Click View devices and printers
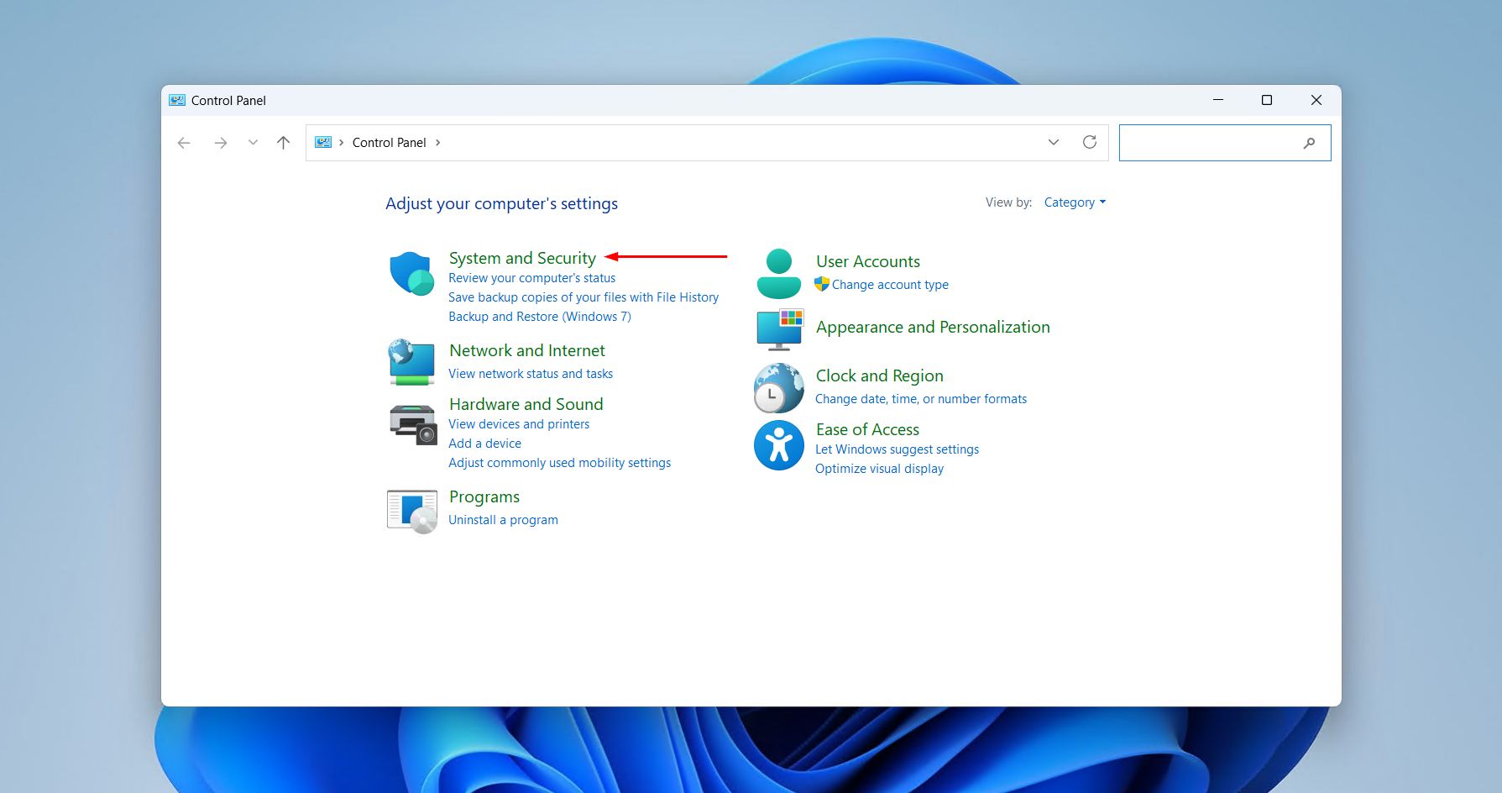The width and height of the screenshot is (1502, 793). click(519, 424)
